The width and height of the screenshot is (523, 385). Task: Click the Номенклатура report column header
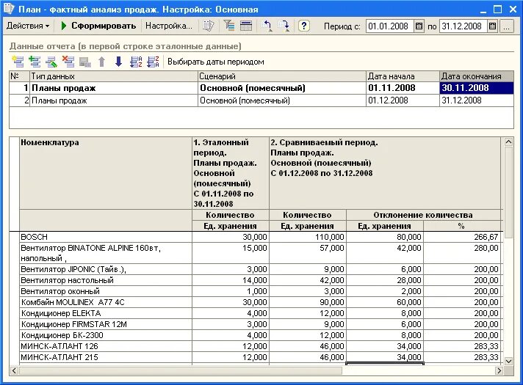pos(106,173)
